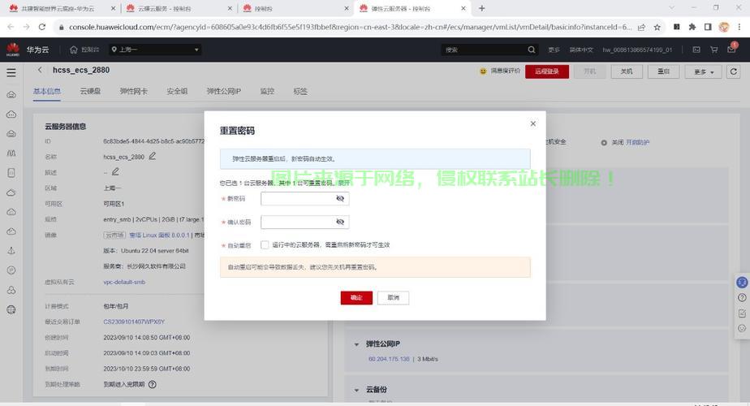Open the hamburger menu in sidebar
This screenshot has width=750, height=406.
pyautogui.click(x=11, y=72)
